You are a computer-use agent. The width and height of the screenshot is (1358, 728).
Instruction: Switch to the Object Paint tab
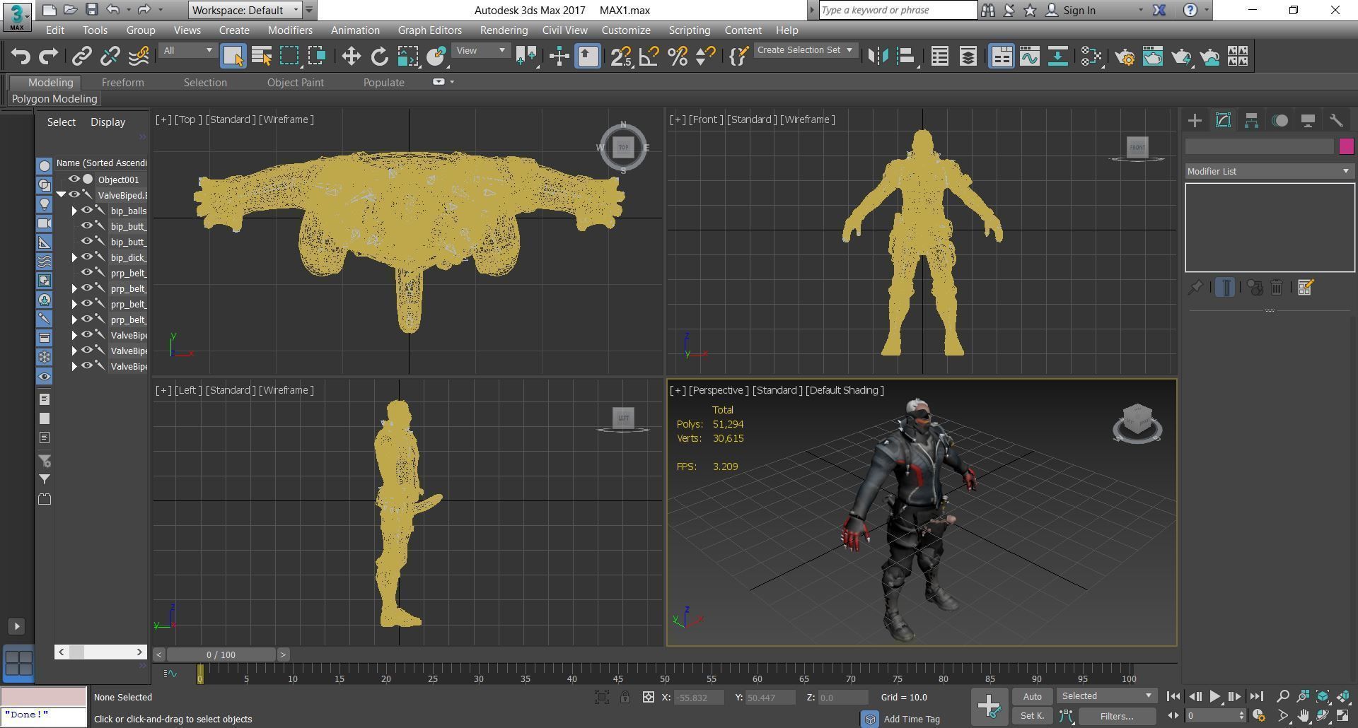(295, 83)
